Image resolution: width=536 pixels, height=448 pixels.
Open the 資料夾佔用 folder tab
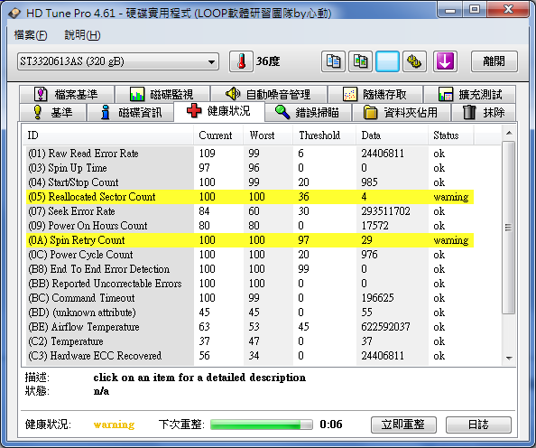pyautogui.click(x=402, y=112)
